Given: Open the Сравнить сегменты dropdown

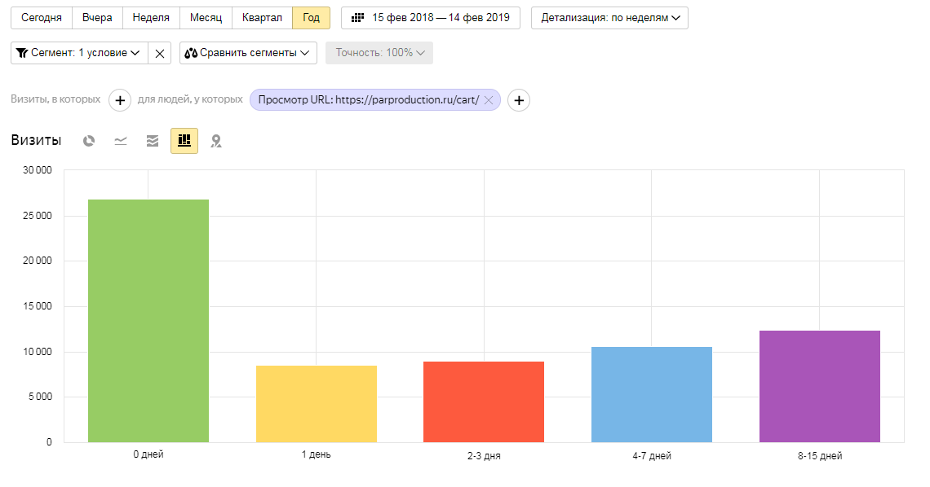Looking at the screenshot, I should (248, 53).
